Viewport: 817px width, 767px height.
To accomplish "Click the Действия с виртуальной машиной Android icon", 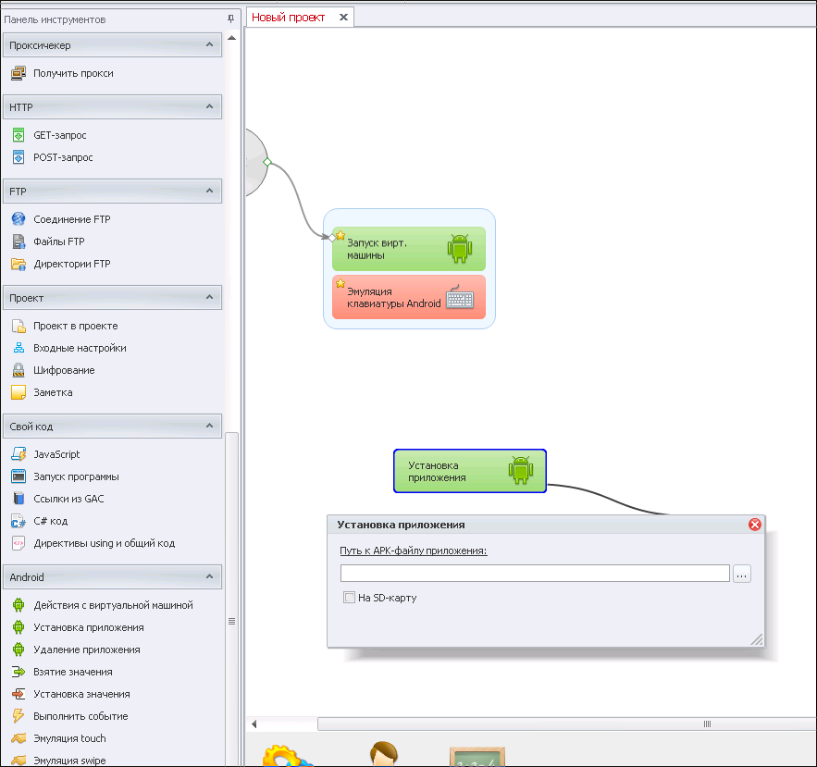I will (19, 605).
